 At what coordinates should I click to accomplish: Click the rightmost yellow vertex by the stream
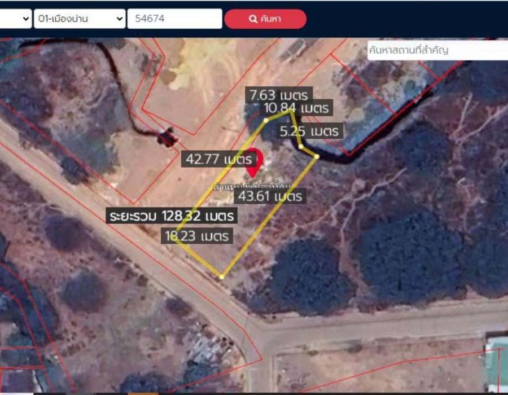point(317,157)
